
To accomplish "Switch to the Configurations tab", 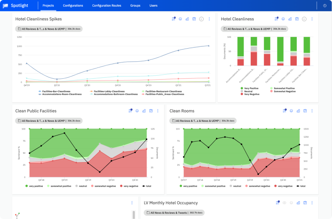I will tap(73, 6).
